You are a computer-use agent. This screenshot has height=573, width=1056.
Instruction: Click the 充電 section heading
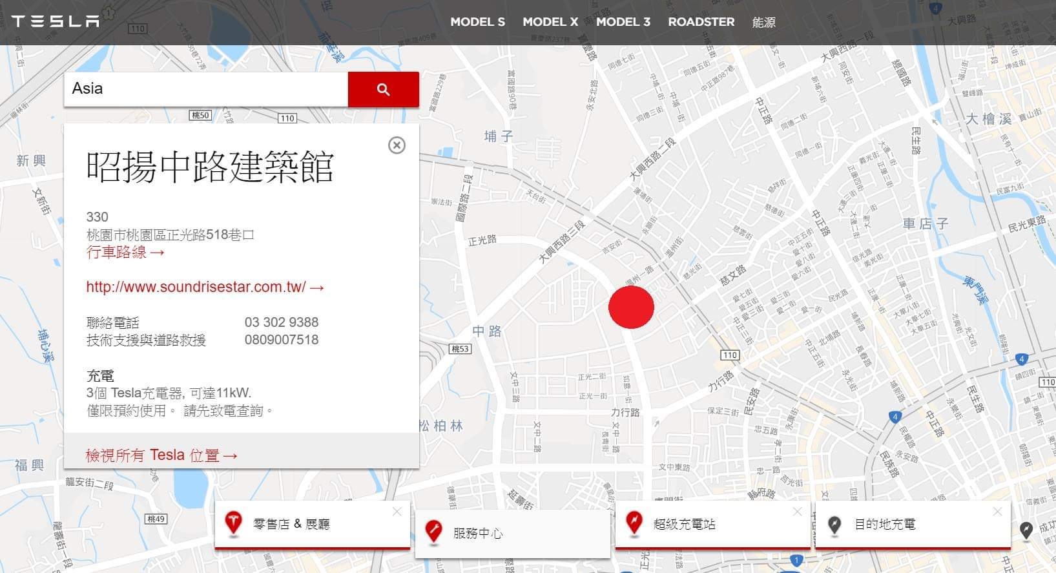click(x=100, y=375)
